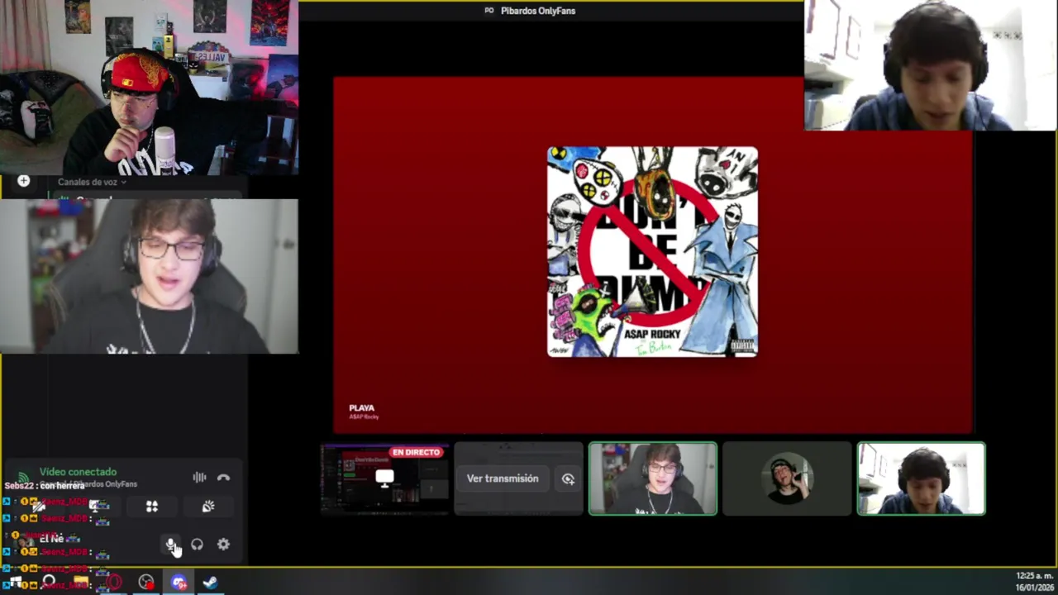The image size is (1058, 595).
Task: Select the black-shirt user's video tile
Action: tap(653, 478)
